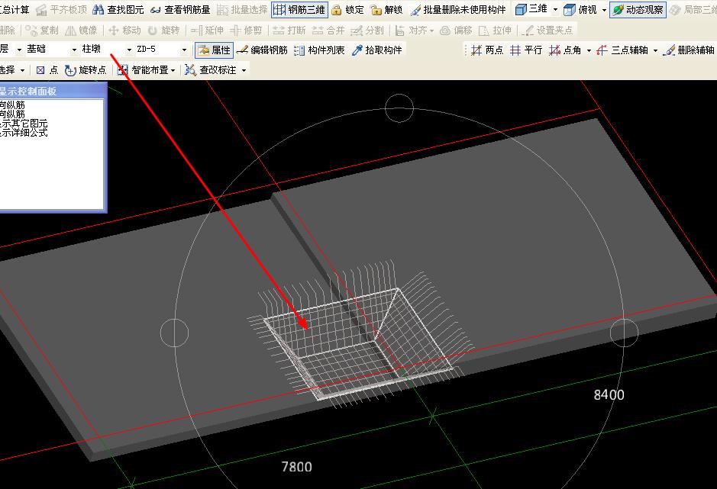Screen dimensions: 717x489
Task: Click 批量删除未使用构件 tool
Action: coord(457,10)
